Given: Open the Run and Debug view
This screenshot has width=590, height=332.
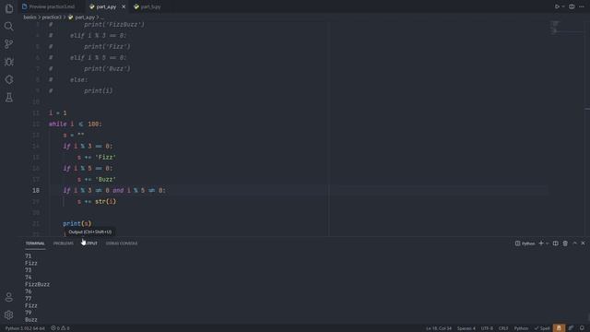Looking at the screenshot, I should click(x=9, y=62).
